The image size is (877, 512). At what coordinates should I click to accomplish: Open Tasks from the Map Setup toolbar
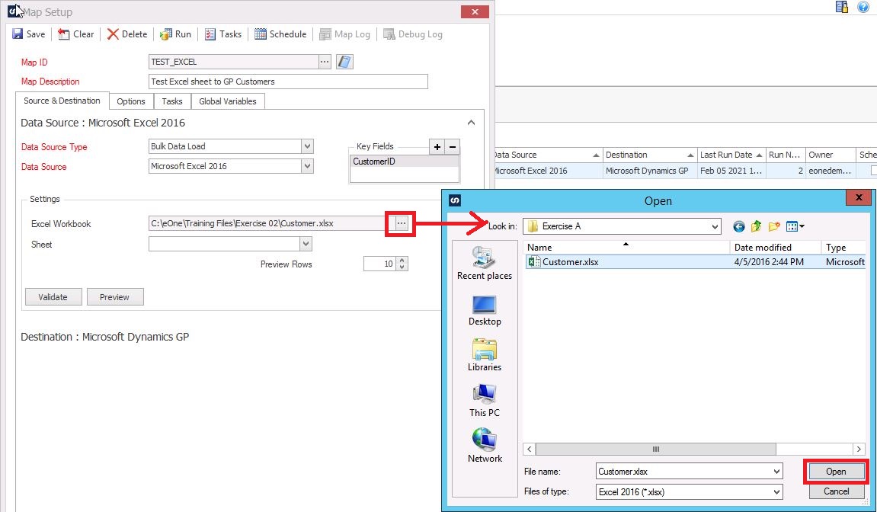point(222,34)
